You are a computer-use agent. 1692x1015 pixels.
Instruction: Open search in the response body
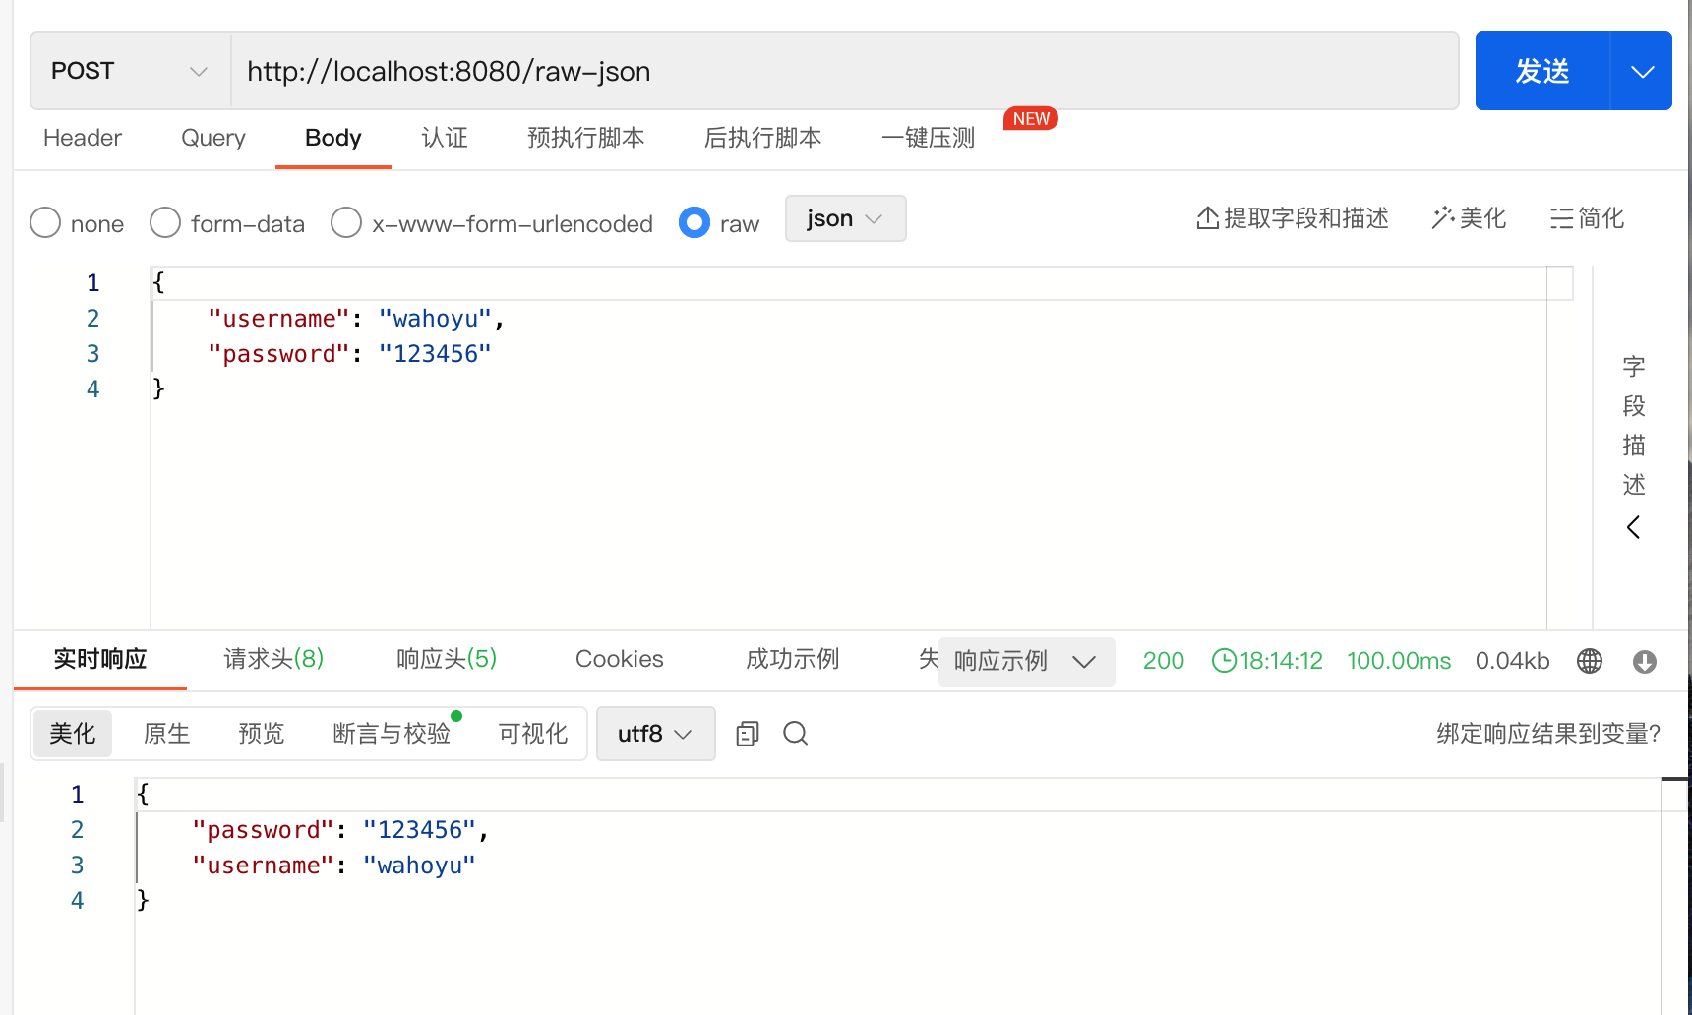[795, 734]
